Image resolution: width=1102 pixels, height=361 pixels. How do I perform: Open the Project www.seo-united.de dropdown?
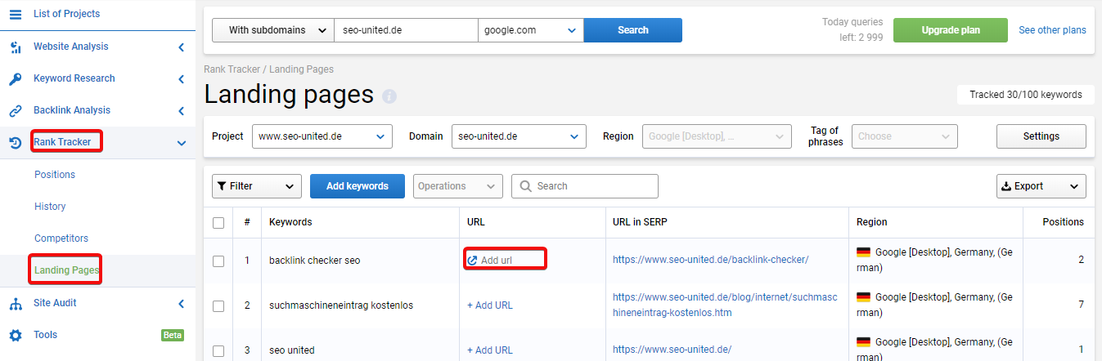(322, 136)
